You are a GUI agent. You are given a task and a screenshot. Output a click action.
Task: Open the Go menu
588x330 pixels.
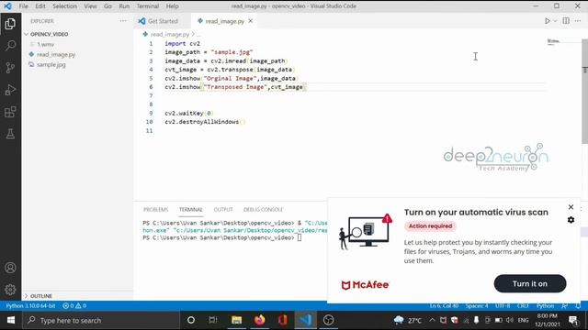click(107, 6)
